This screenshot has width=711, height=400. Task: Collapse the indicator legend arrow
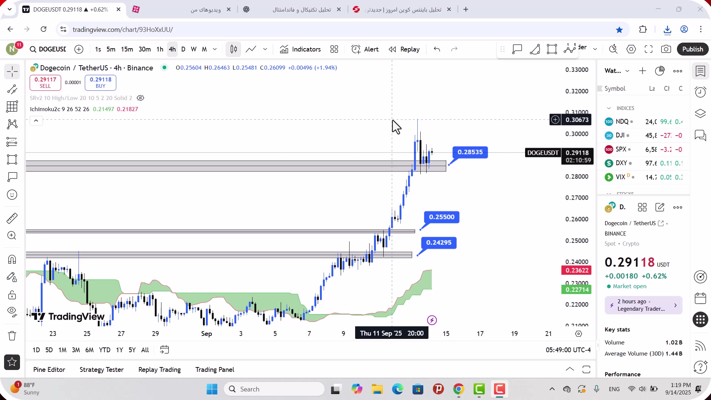(36, 121)
